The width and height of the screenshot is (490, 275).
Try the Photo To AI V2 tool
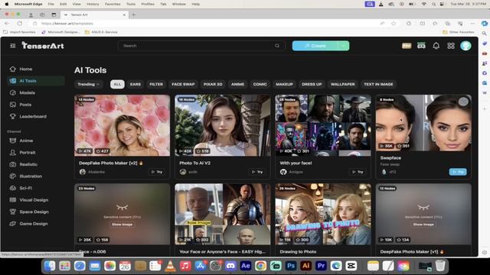[257, 172]
